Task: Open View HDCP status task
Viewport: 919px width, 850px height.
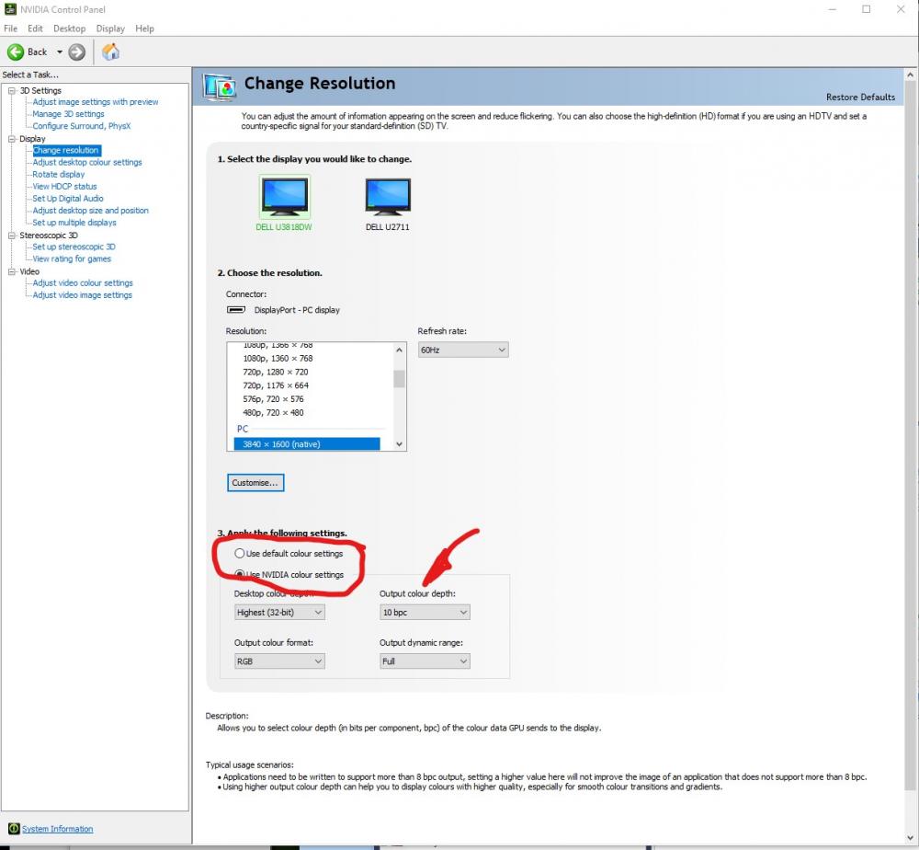Action: point(65,187)
